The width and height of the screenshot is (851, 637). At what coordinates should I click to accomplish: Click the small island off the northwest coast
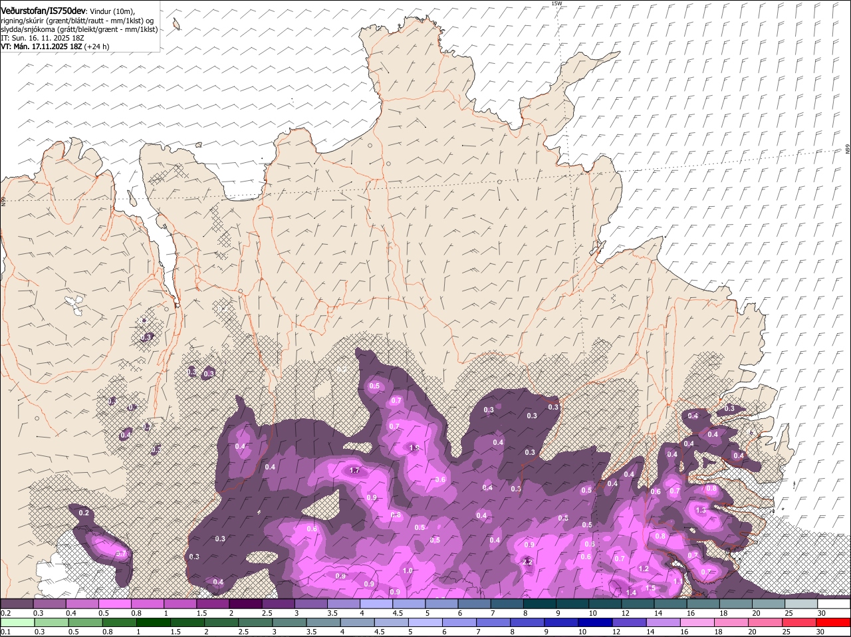(x=176, y=25)
